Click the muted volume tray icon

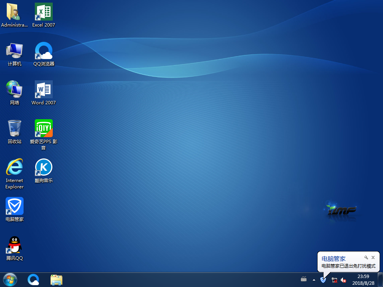point(343,280)
